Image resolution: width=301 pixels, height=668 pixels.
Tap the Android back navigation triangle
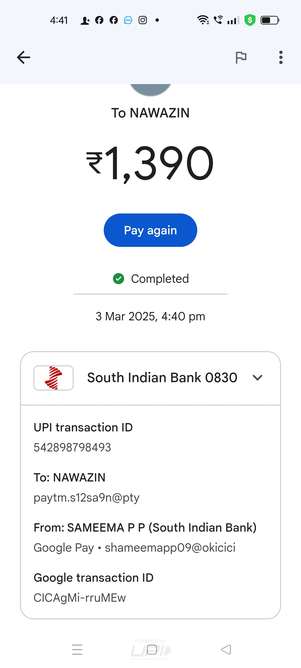226,650
